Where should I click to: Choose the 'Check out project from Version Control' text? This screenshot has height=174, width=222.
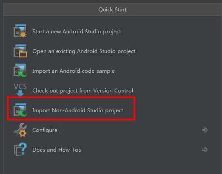[x=83, y=91]
